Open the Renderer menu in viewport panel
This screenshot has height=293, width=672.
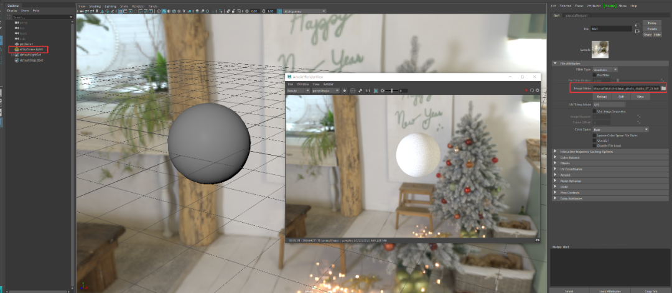pyautogui.click(x=138, y=6)
